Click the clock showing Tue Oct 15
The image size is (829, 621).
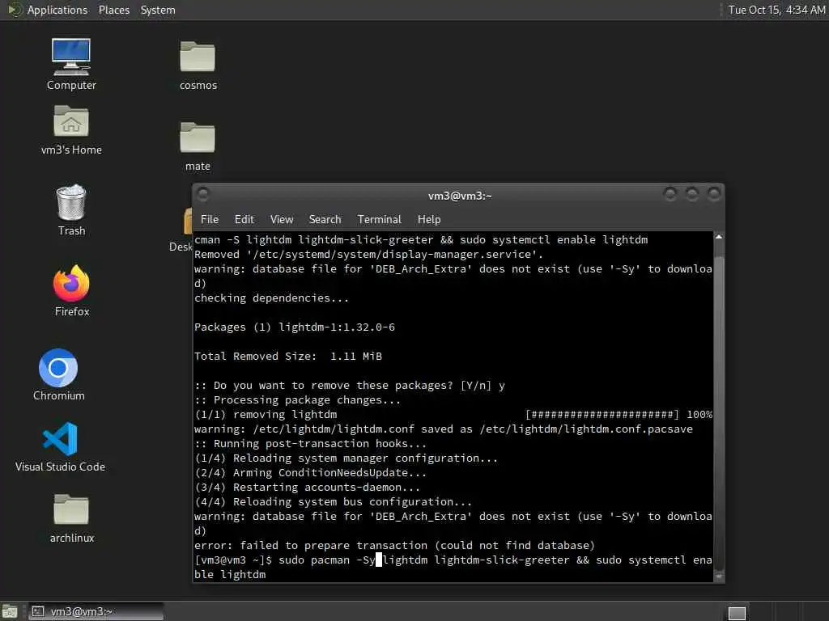click(x=776, y=10)
